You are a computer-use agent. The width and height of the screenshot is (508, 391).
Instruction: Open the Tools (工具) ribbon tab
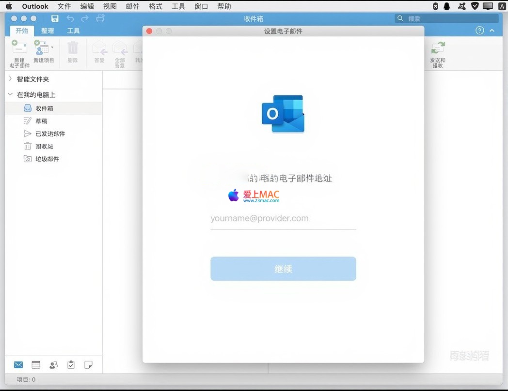pyautogui.click(x=73, y=30)
